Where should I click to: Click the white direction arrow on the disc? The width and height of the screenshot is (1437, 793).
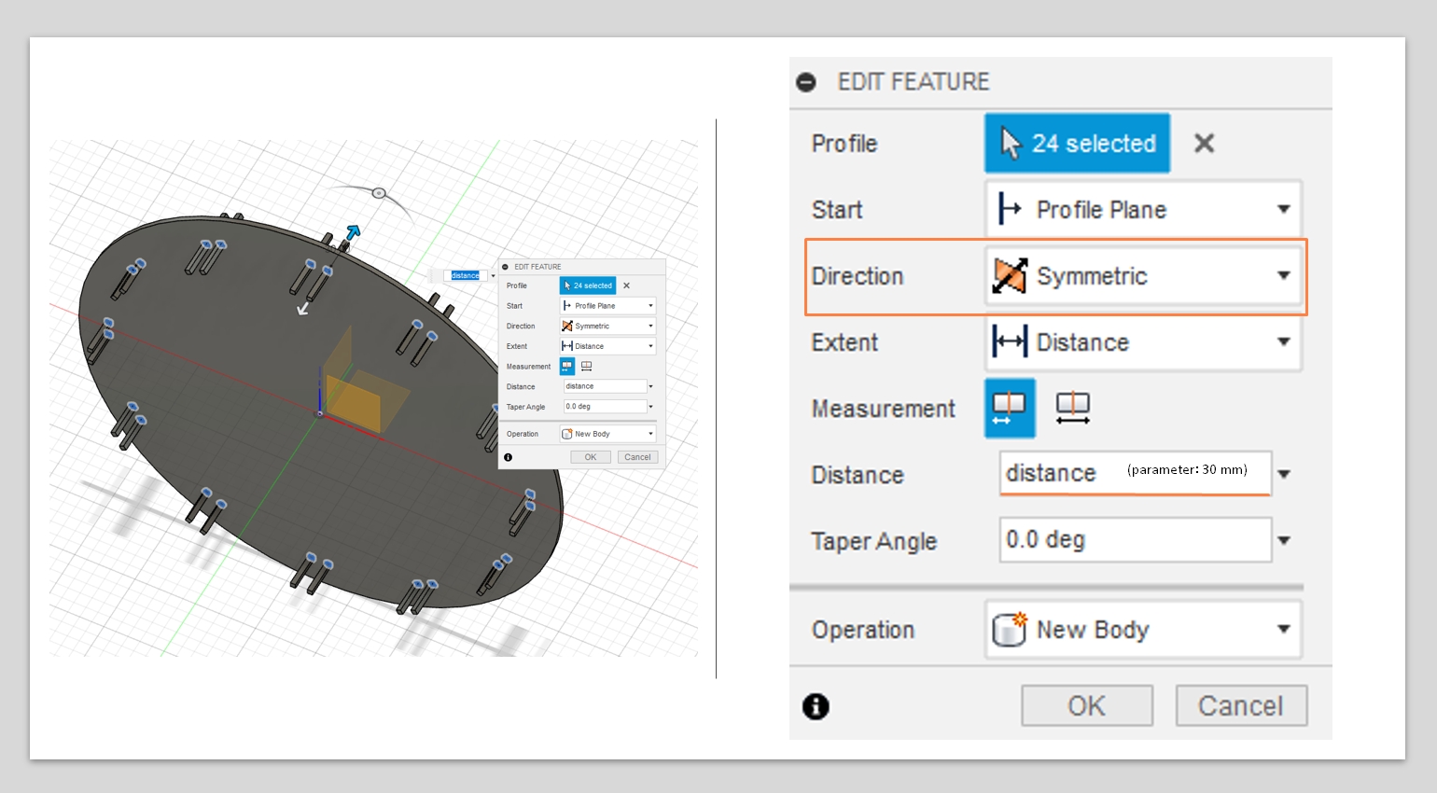pyautogui.click(x=303, y=308)
